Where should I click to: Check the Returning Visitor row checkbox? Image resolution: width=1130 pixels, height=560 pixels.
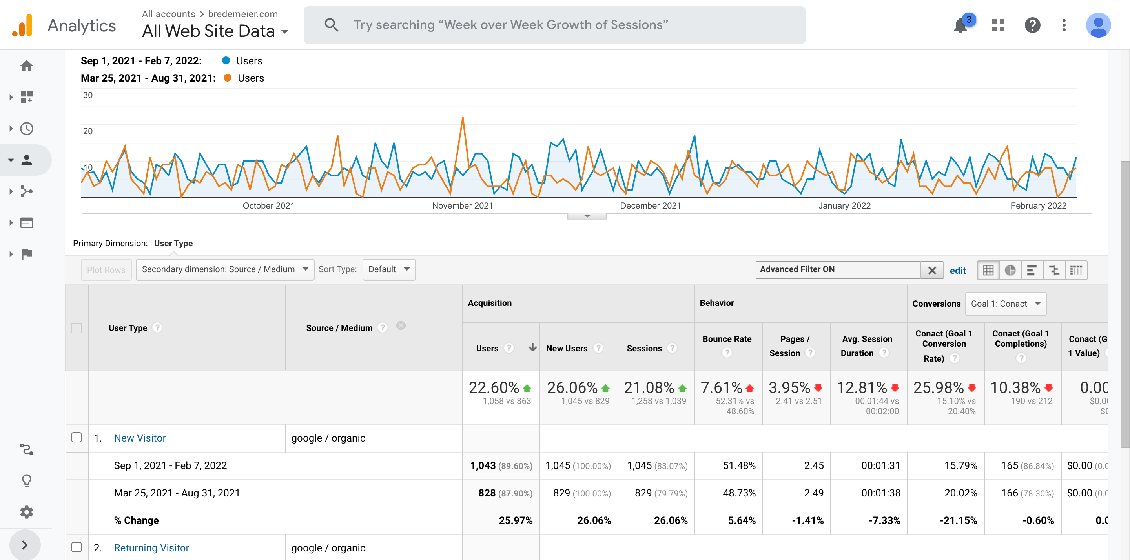pyautogui.click(x=77, y=547)
